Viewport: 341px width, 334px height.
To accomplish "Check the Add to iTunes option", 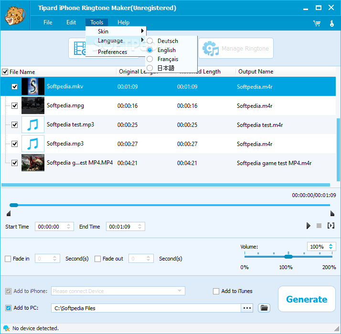I will click(x=216, y=291).
